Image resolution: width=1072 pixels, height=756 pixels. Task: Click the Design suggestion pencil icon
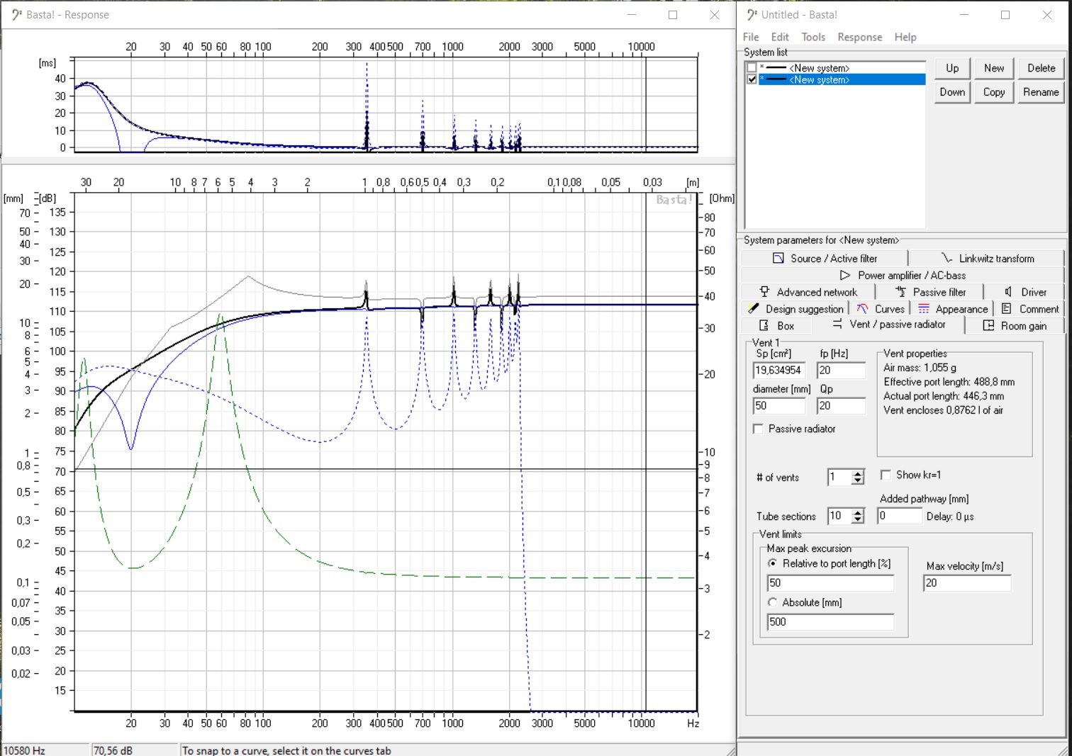[754, 309]
